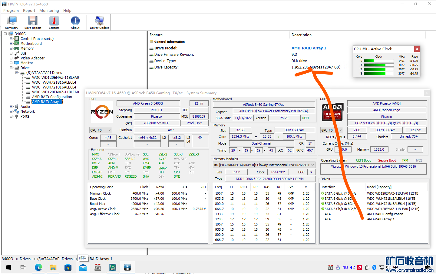Expand the Central Processor(s) tree node
436x274 pixels.
tap(11, 39)
